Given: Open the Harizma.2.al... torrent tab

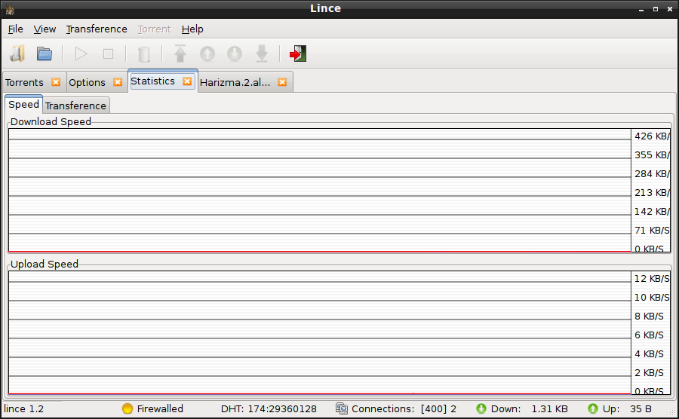Looking at the screenshot, I should pos(235,82).
